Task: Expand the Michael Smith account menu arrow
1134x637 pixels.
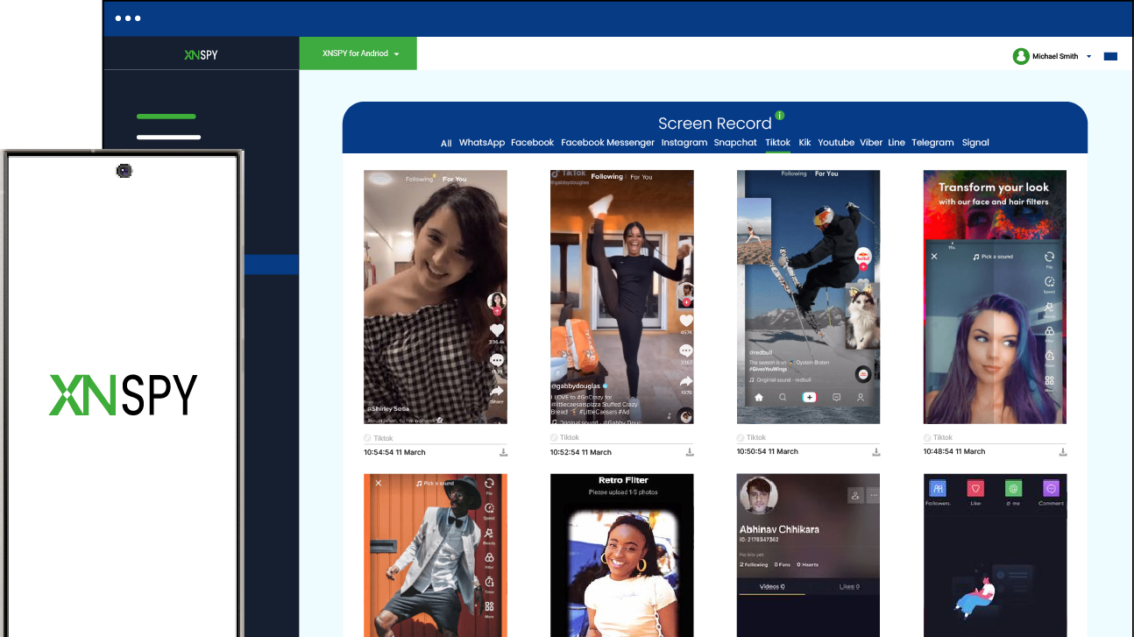Action: click(x=1088, y=56)
